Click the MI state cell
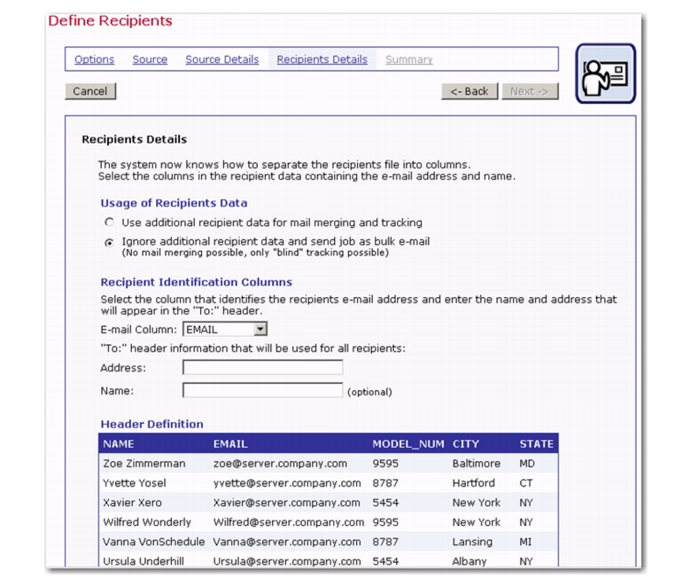 [525, 542]
